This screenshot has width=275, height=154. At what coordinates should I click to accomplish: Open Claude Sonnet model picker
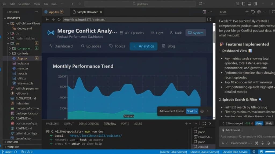click(241, 143)
